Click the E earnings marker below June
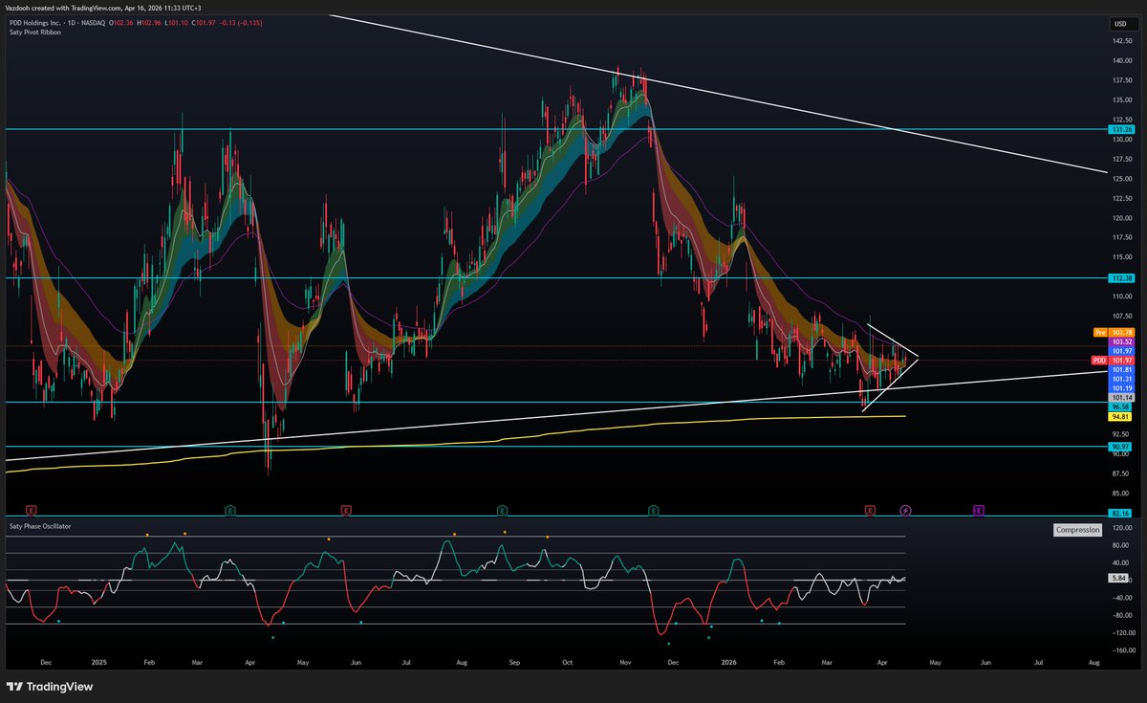 coord(344,511)
